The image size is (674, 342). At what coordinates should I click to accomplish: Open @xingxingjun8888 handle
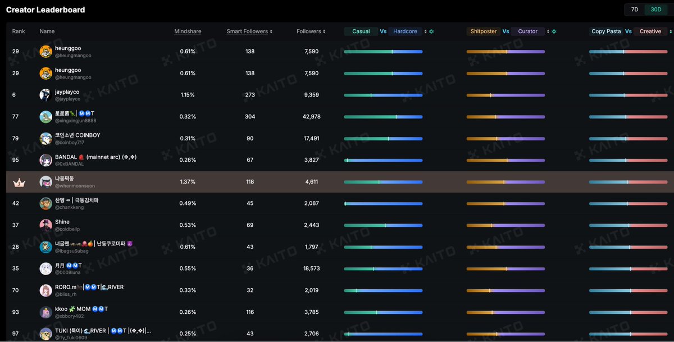[75, 121]
